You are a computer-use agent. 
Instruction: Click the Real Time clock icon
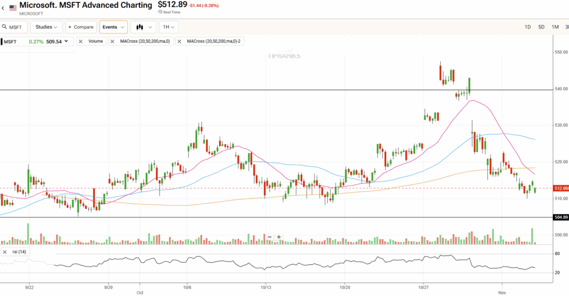[x=160, y=13]
